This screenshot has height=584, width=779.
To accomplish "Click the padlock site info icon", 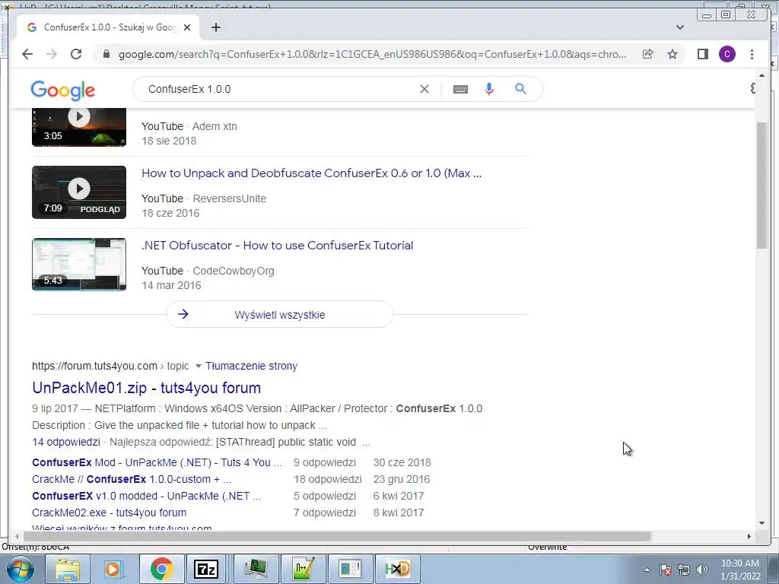I will [x=106, y=54].
